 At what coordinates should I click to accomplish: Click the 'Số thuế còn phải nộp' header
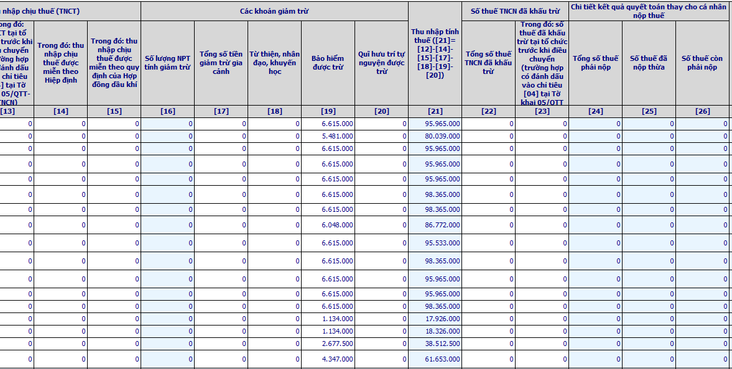703,63
